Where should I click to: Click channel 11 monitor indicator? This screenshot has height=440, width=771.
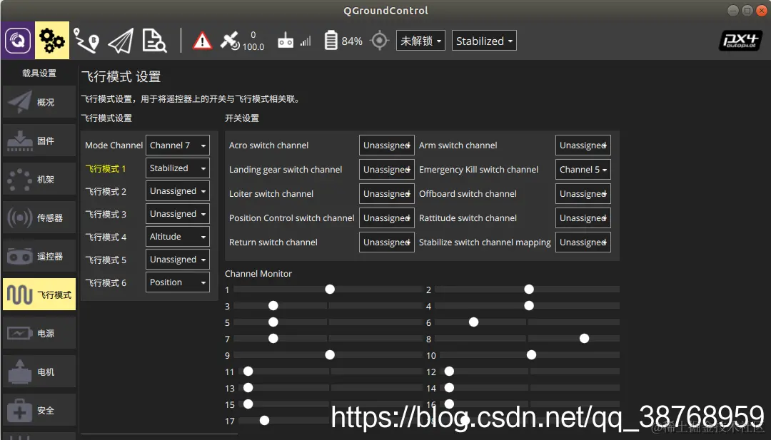[x=248, y=372]
